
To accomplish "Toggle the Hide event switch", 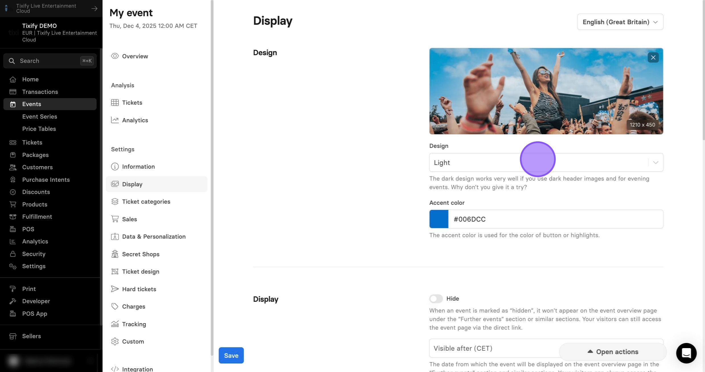I will (436, 299).
